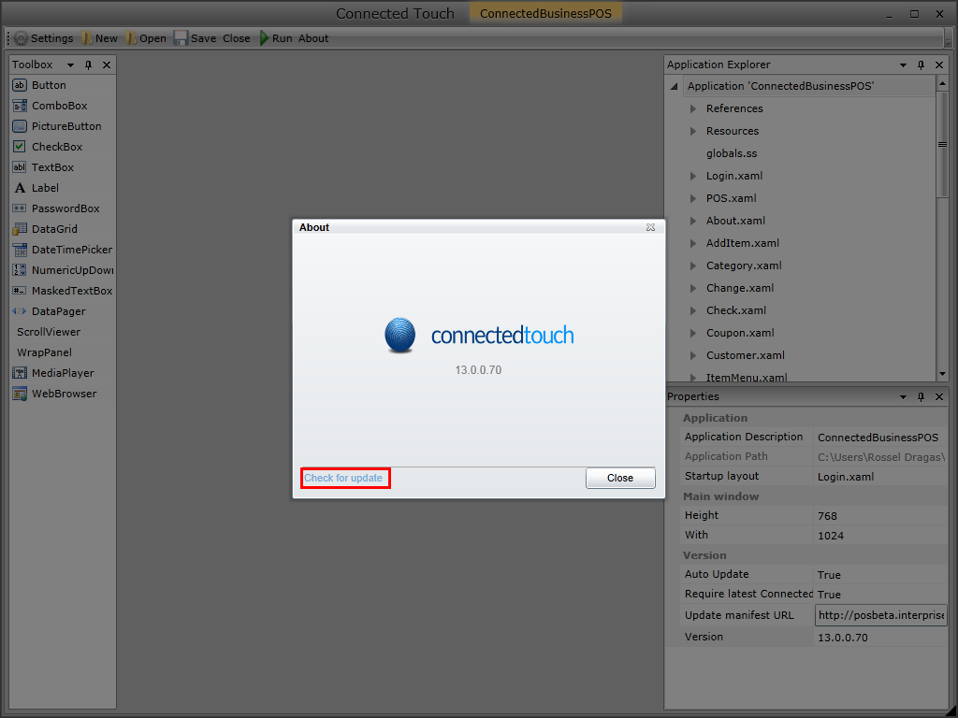Click the Check for update link

[x=343, y=478]
